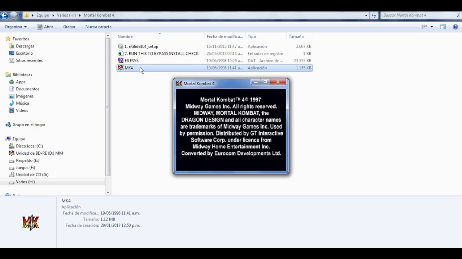Open Disco local (C:) drive

[29, 146]
